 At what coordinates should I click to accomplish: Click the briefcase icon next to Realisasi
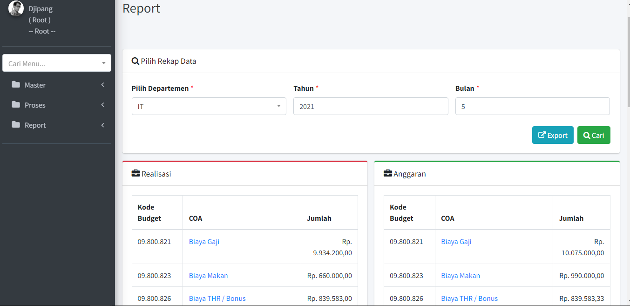click(x=135, y=174)
